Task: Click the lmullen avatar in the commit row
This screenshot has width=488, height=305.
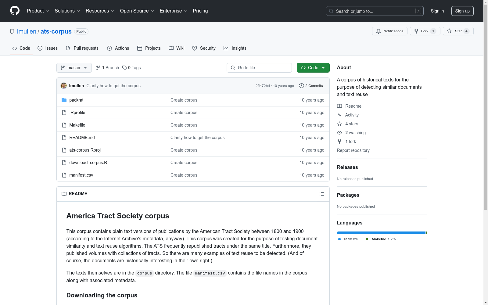Action: [64, 86]
